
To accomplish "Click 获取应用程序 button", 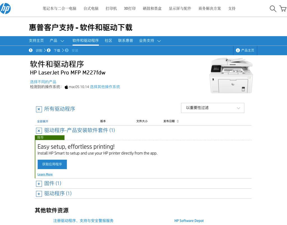I will tap(52, 164).
